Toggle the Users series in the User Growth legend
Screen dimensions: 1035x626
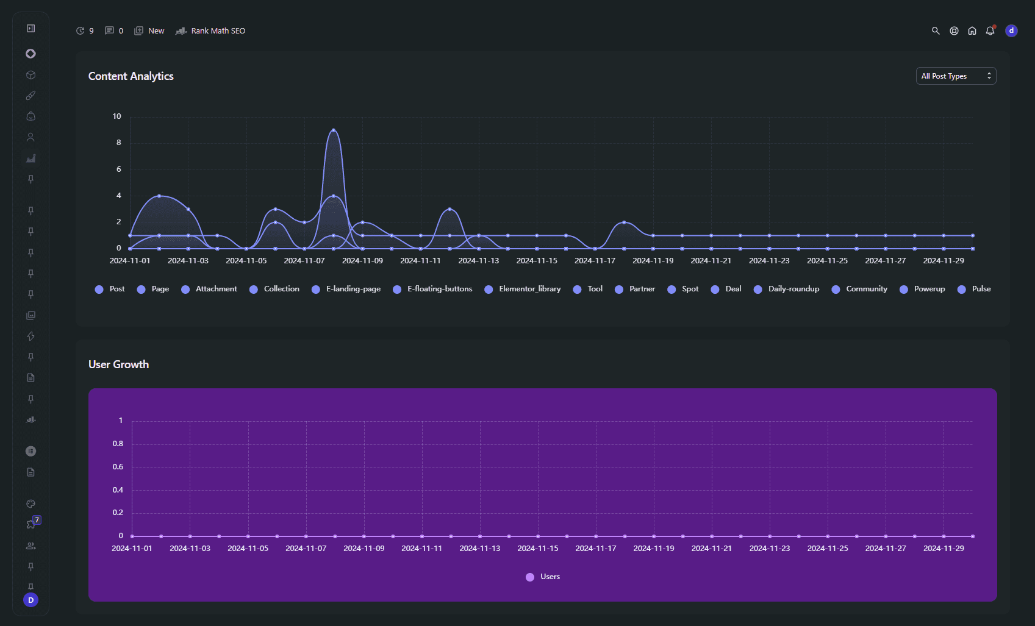tap(543, 577)
